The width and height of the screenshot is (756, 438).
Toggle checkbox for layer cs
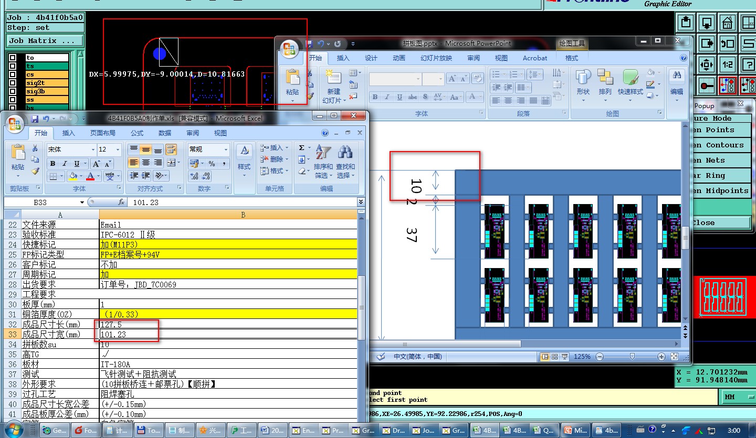(x=13, y=74)
